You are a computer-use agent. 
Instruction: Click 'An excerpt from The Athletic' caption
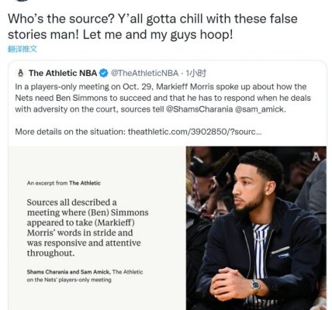click(x=64, y=183)
